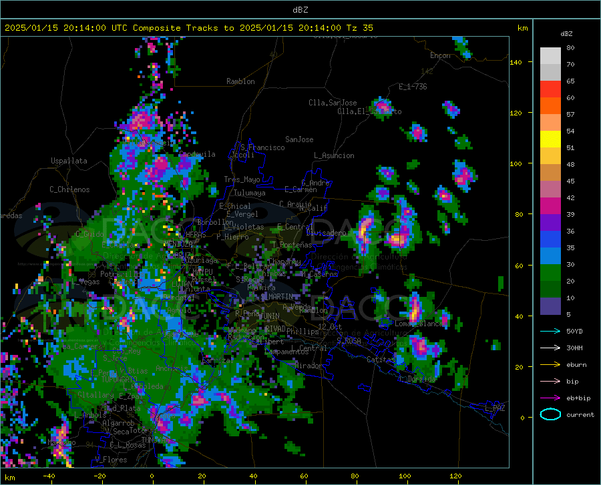Click the white 30HM track arrow
Image resolution: width=601 pixels, height=485 pixels.
click(550, 348)
